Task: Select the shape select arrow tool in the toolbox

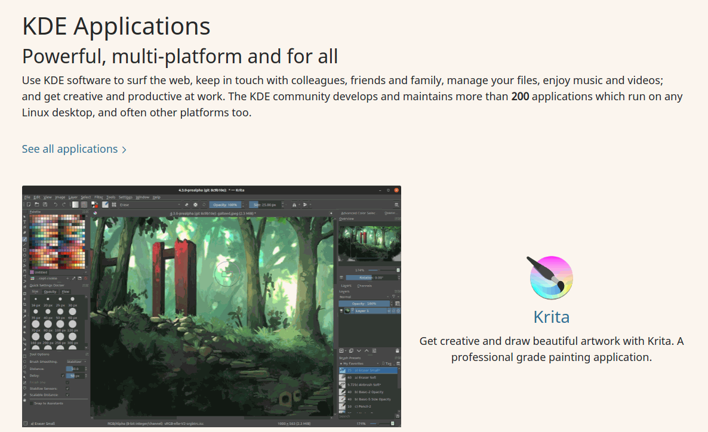Action: (x=25, y=217)
